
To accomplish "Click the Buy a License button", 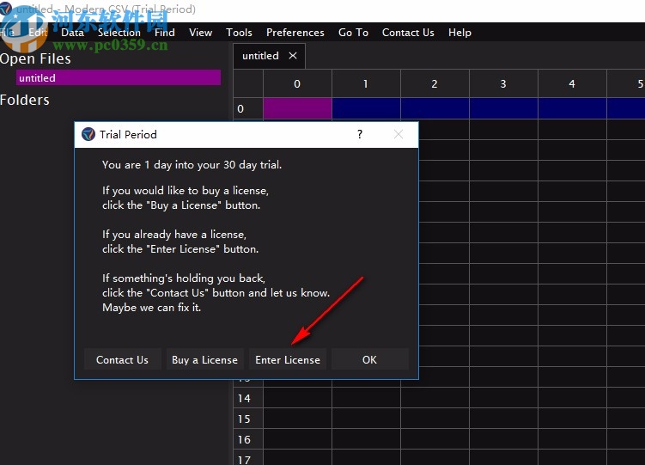I will coord(205,359).
